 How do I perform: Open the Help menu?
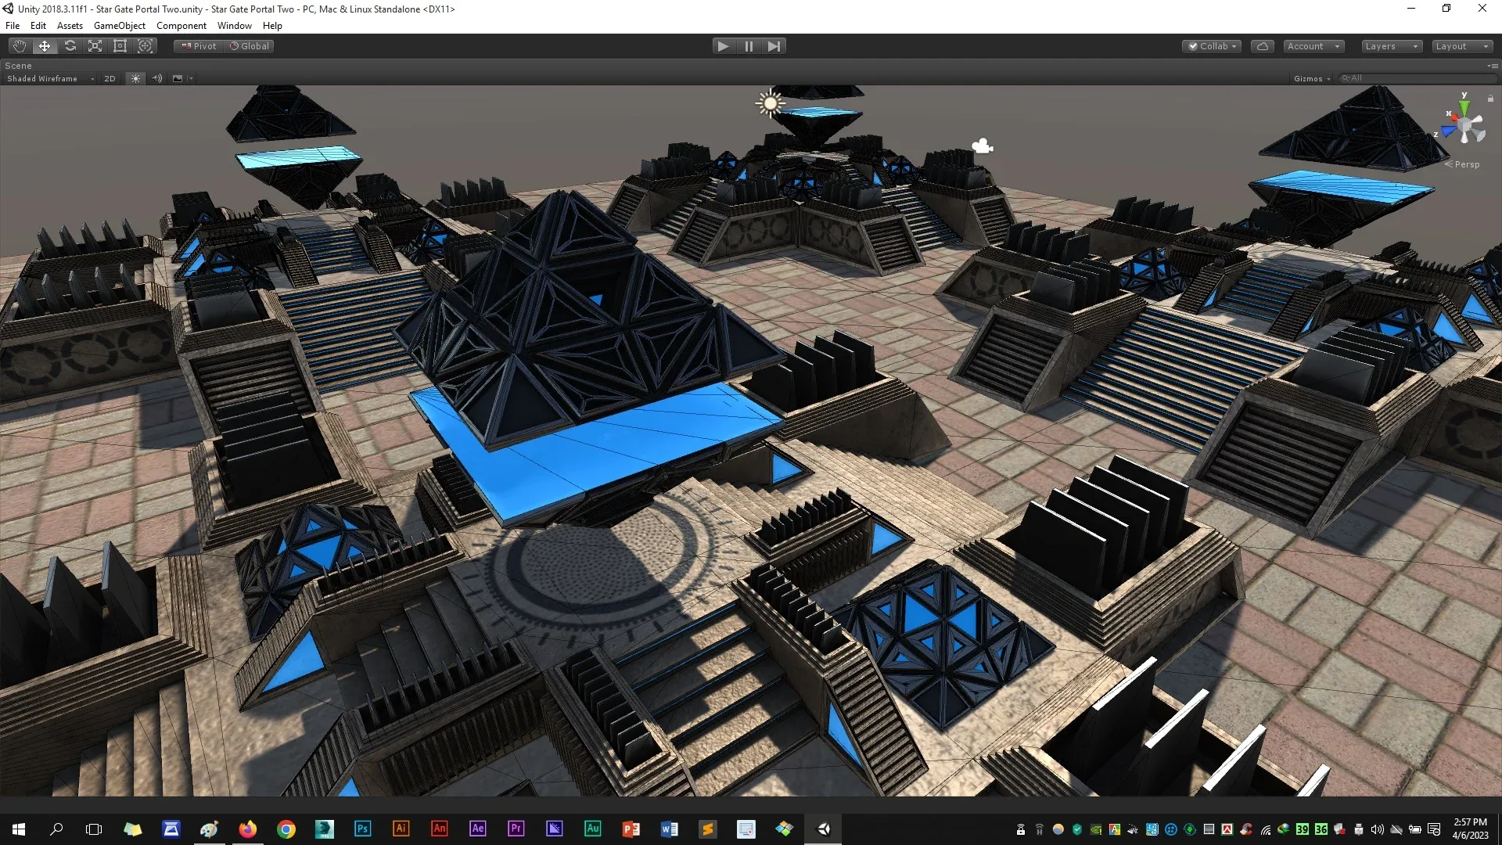tap(272, 25)
